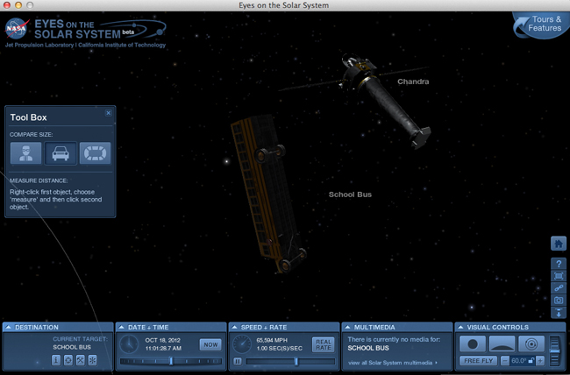Show info for current target School Bus
The height and width of the screenshot is (375, 570).
[x=56, y=360]
